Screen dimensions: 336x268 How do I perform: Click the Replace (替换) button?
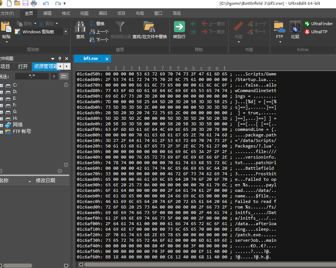pos(97,24)
